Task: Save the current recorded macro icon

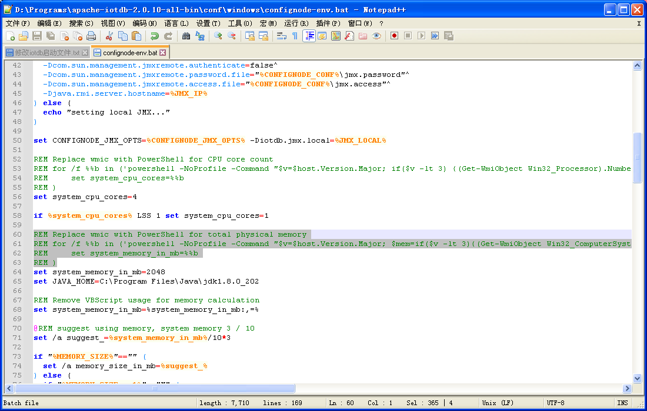Action: 449,36
